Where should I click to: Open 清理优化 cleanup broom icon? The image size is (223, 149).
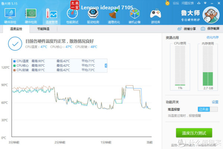coord(114,14)
